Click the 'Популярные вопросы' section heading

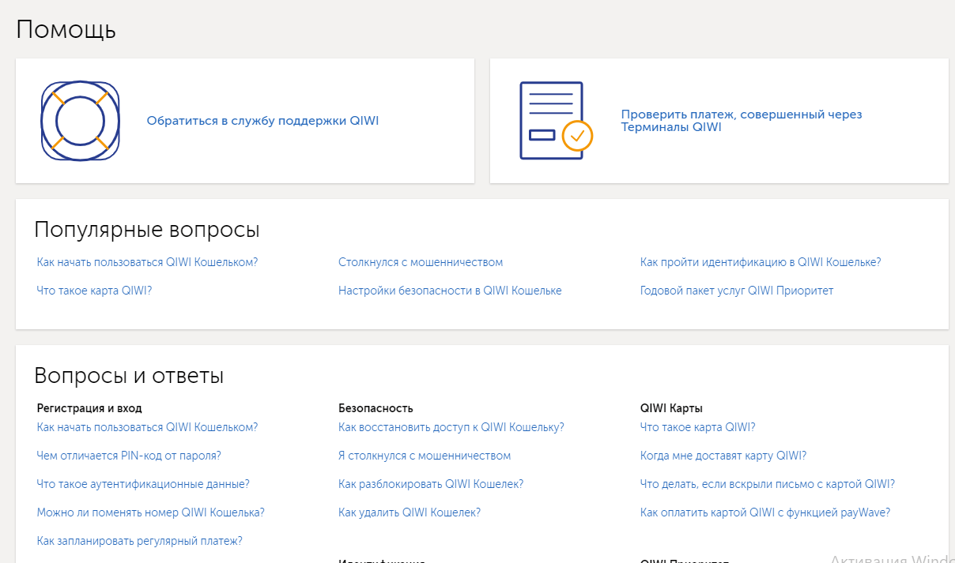147,231
